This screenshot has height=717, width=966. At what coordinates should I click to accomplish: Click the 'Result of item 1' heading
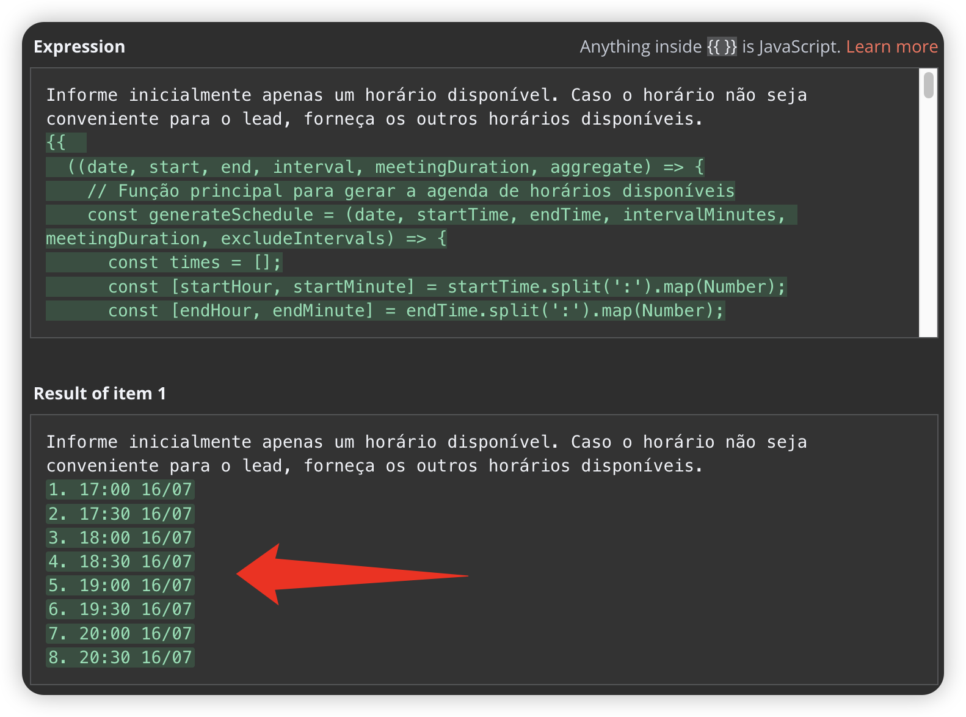pos(100,393)
